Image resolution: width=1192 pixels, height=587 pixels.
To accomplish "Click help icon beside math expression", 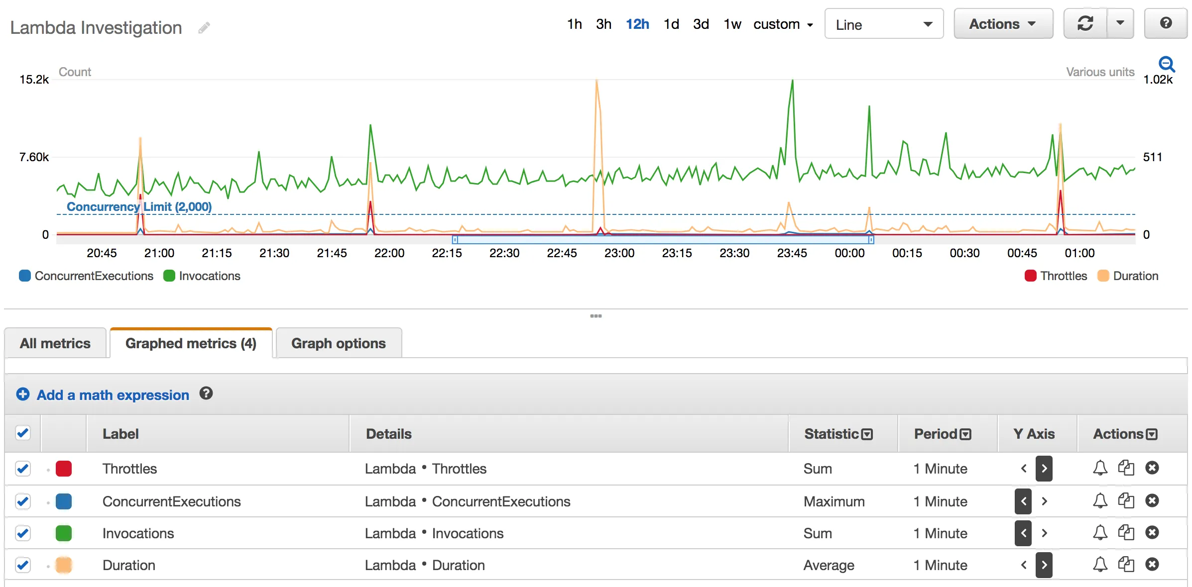I will click(x=206, y=393).
